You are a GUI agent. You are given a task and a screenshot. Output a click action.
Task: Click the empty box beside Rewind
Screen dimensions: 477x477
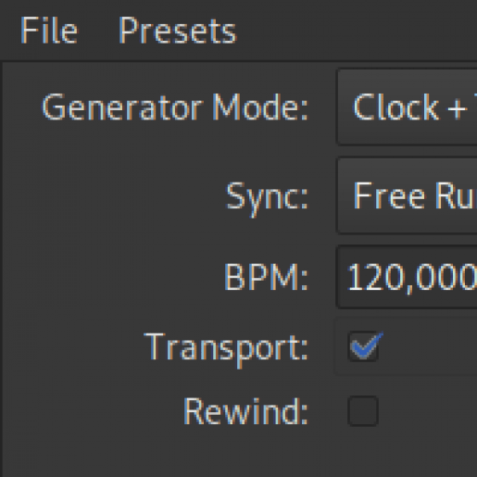point(363,410)
